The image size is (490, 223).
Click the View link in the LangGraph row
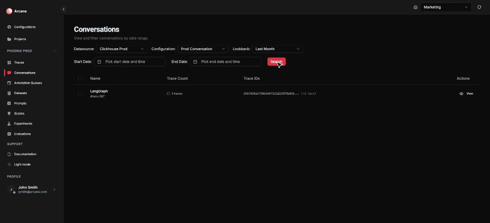[x=470, y=94]
